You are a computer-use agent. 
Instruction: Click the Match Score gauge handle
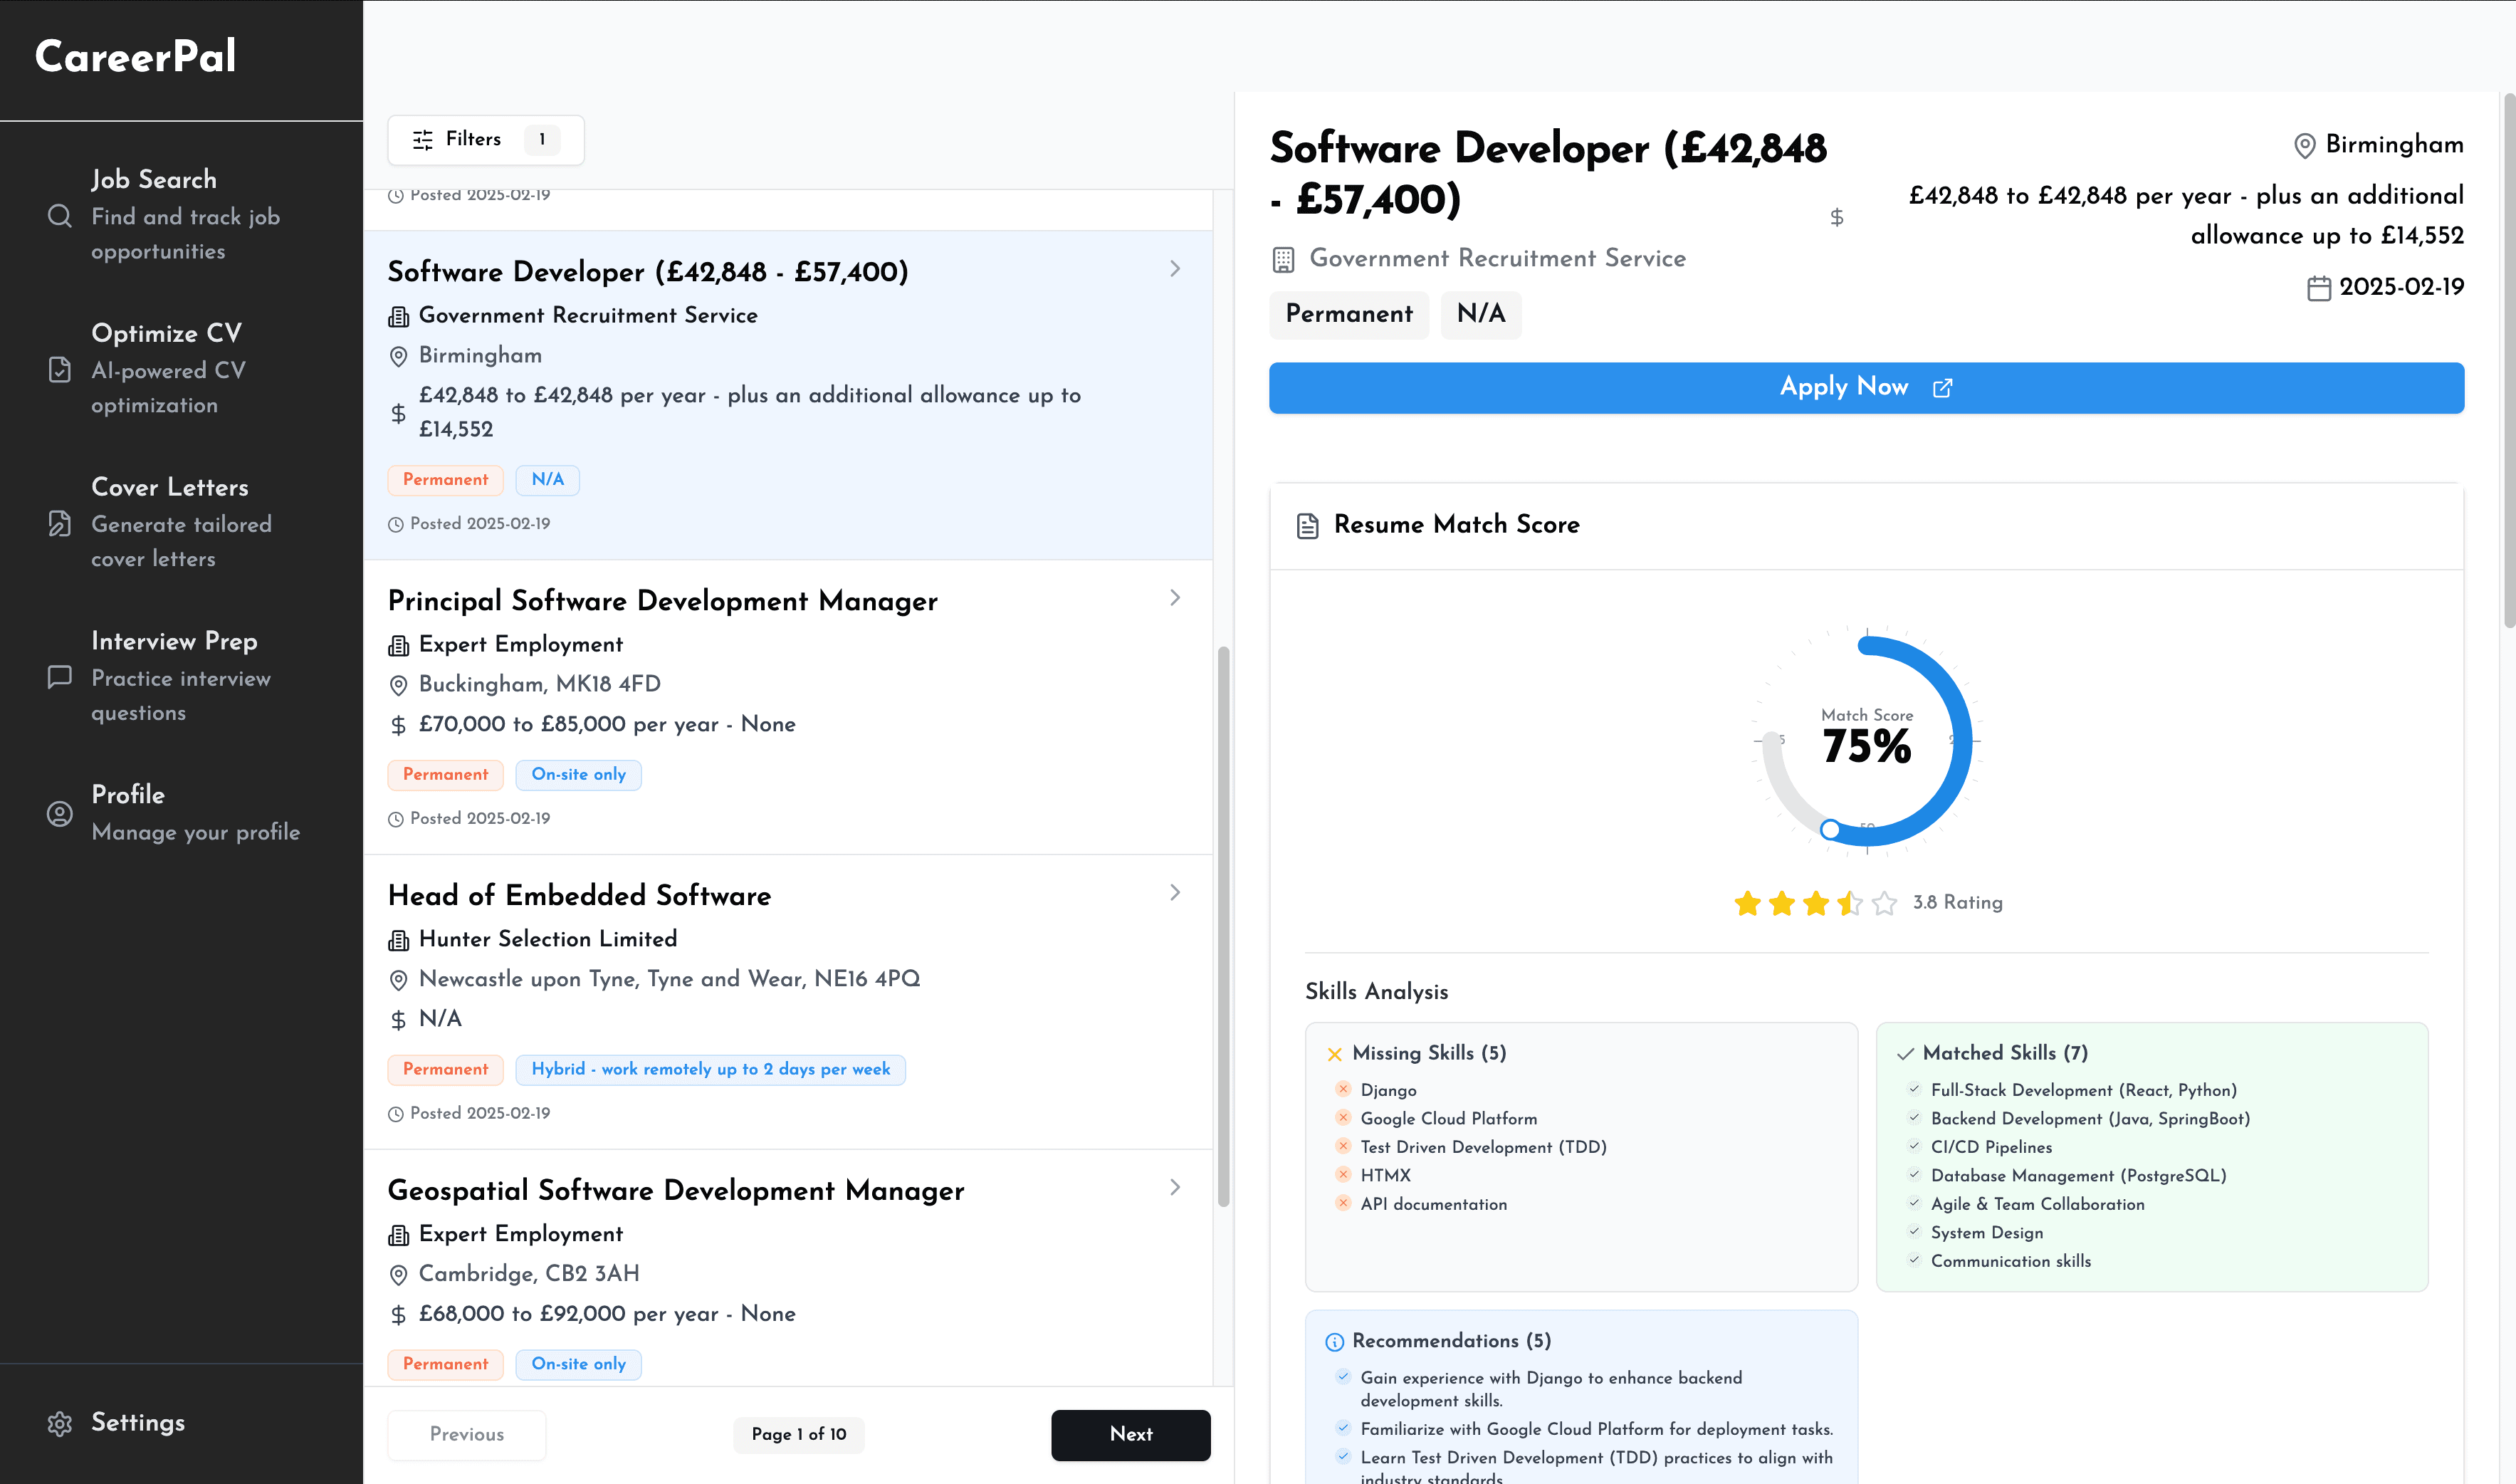[x=1831, y=829]
